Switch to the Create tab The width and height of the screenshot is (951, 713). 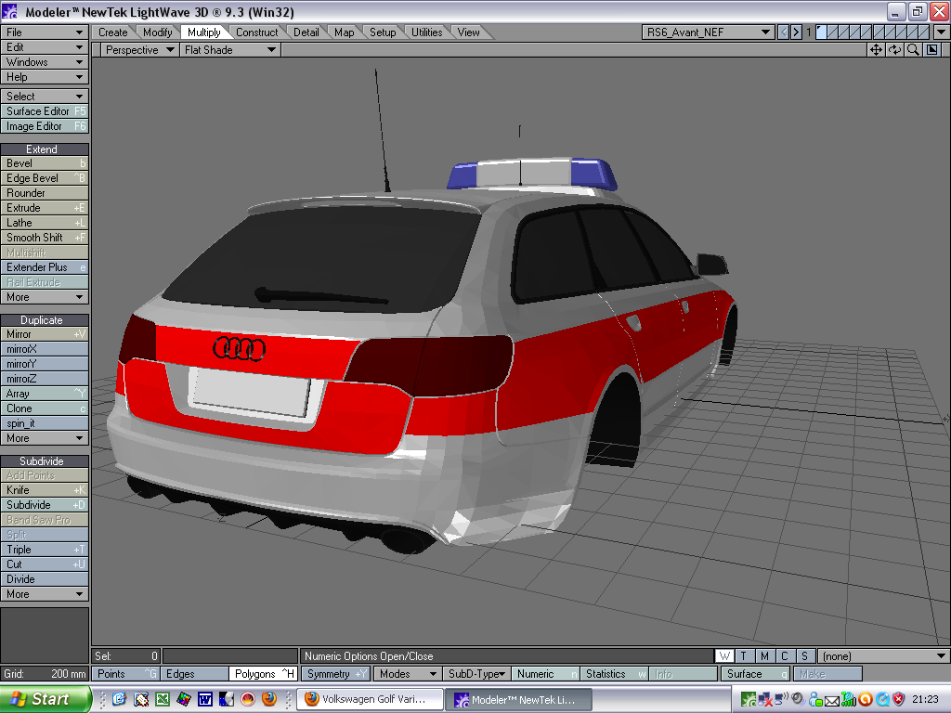click(112, 32)
